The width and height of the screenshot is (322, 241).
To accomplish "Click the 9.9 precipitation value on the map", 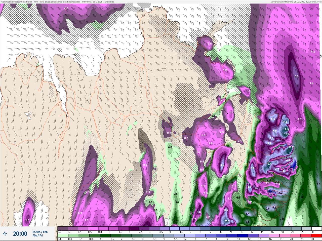I will [287, 129].
